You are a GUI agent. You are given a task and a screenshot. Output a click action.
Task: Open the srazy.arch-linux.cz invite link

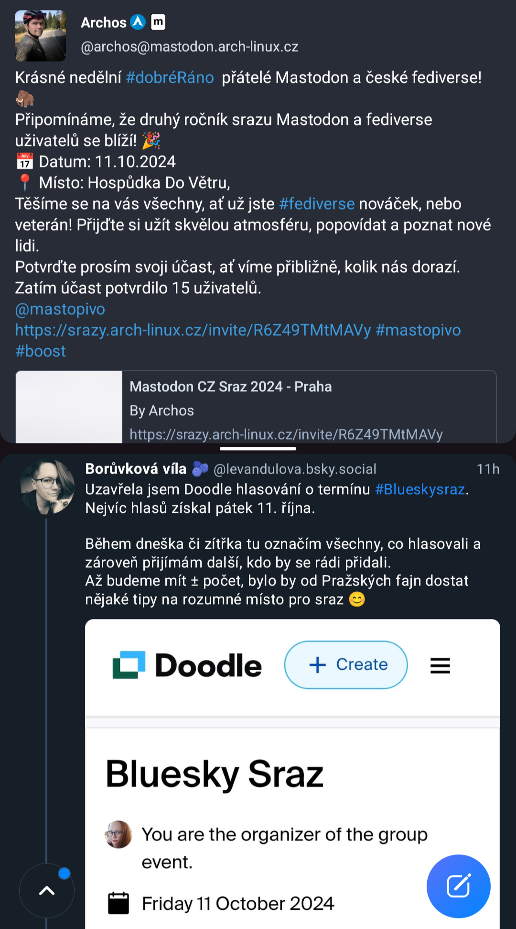tap(193, 330)
